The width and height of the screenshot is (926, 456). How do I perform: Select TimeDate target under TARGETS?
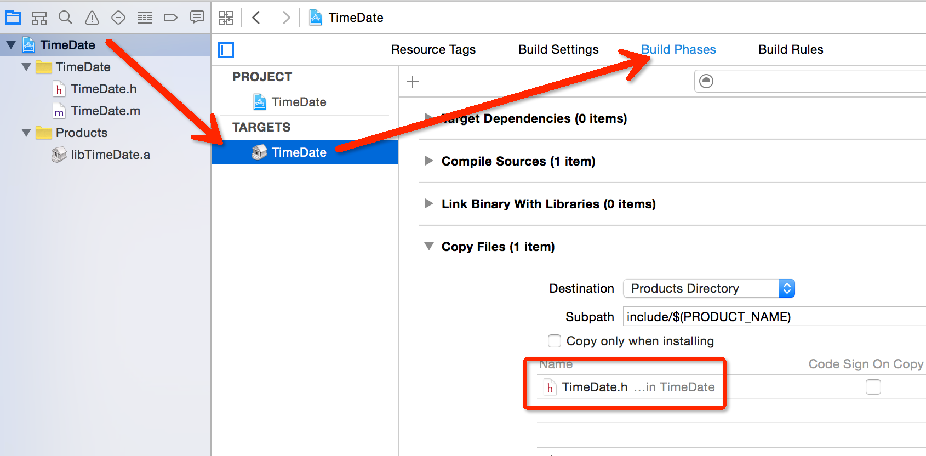click(x=305, y=152)
